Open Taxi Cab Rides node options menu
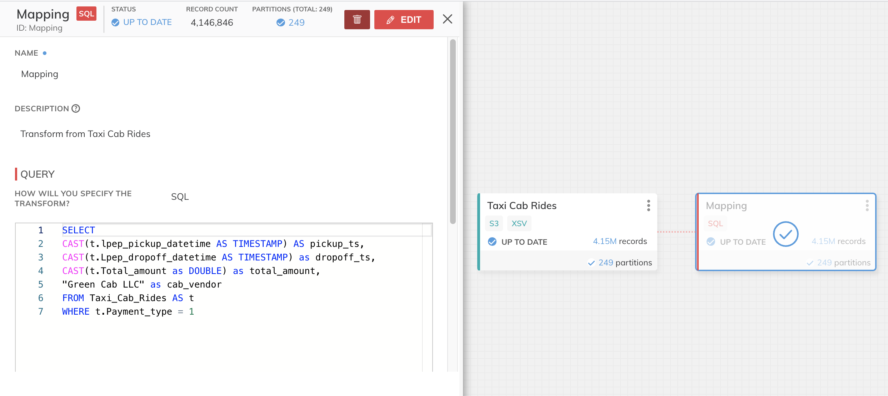The width and height of the screenshot is (888, 396). pyautogui.click(x=648, y=205)
